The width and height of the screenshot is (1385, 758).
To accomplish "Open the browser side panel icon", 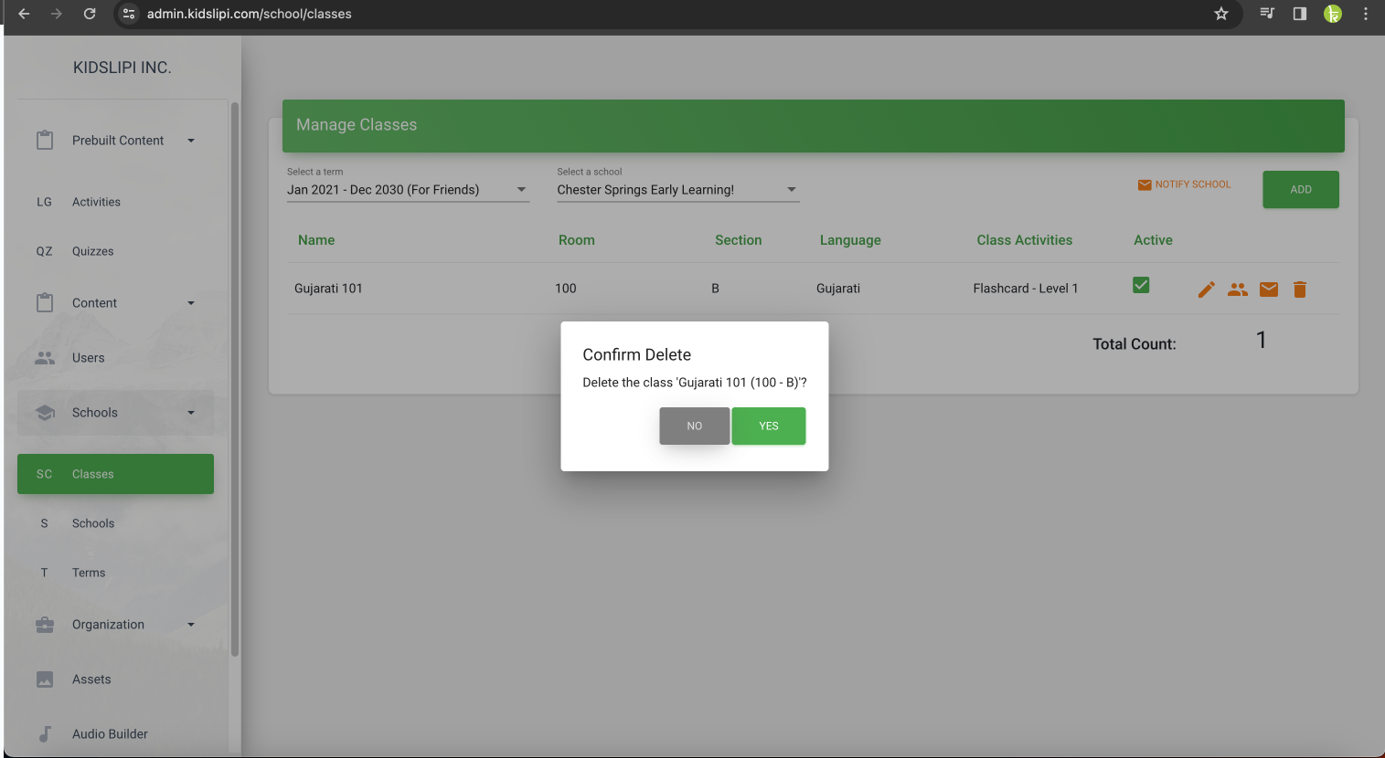I will tap(1300, 14).
